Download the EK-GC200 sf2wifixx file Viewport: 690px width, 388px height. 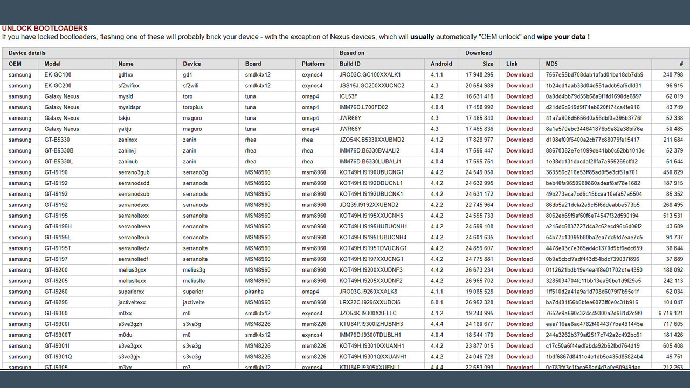[519, 86]
